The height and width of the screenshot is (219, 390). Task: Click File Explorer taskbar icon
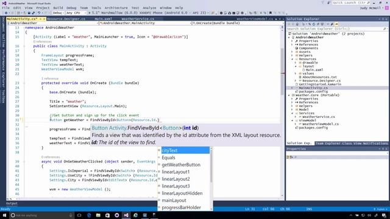(98, 215)
